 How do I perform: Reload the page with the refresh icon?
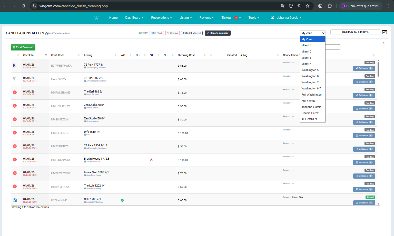coord(23,6)
